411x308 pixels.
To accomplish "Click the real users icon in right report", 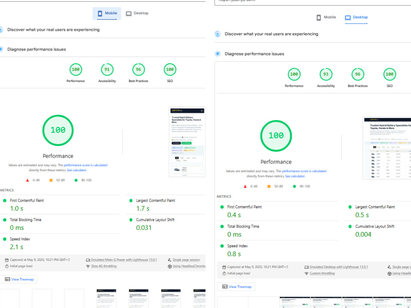I will (x=217, y=34).
